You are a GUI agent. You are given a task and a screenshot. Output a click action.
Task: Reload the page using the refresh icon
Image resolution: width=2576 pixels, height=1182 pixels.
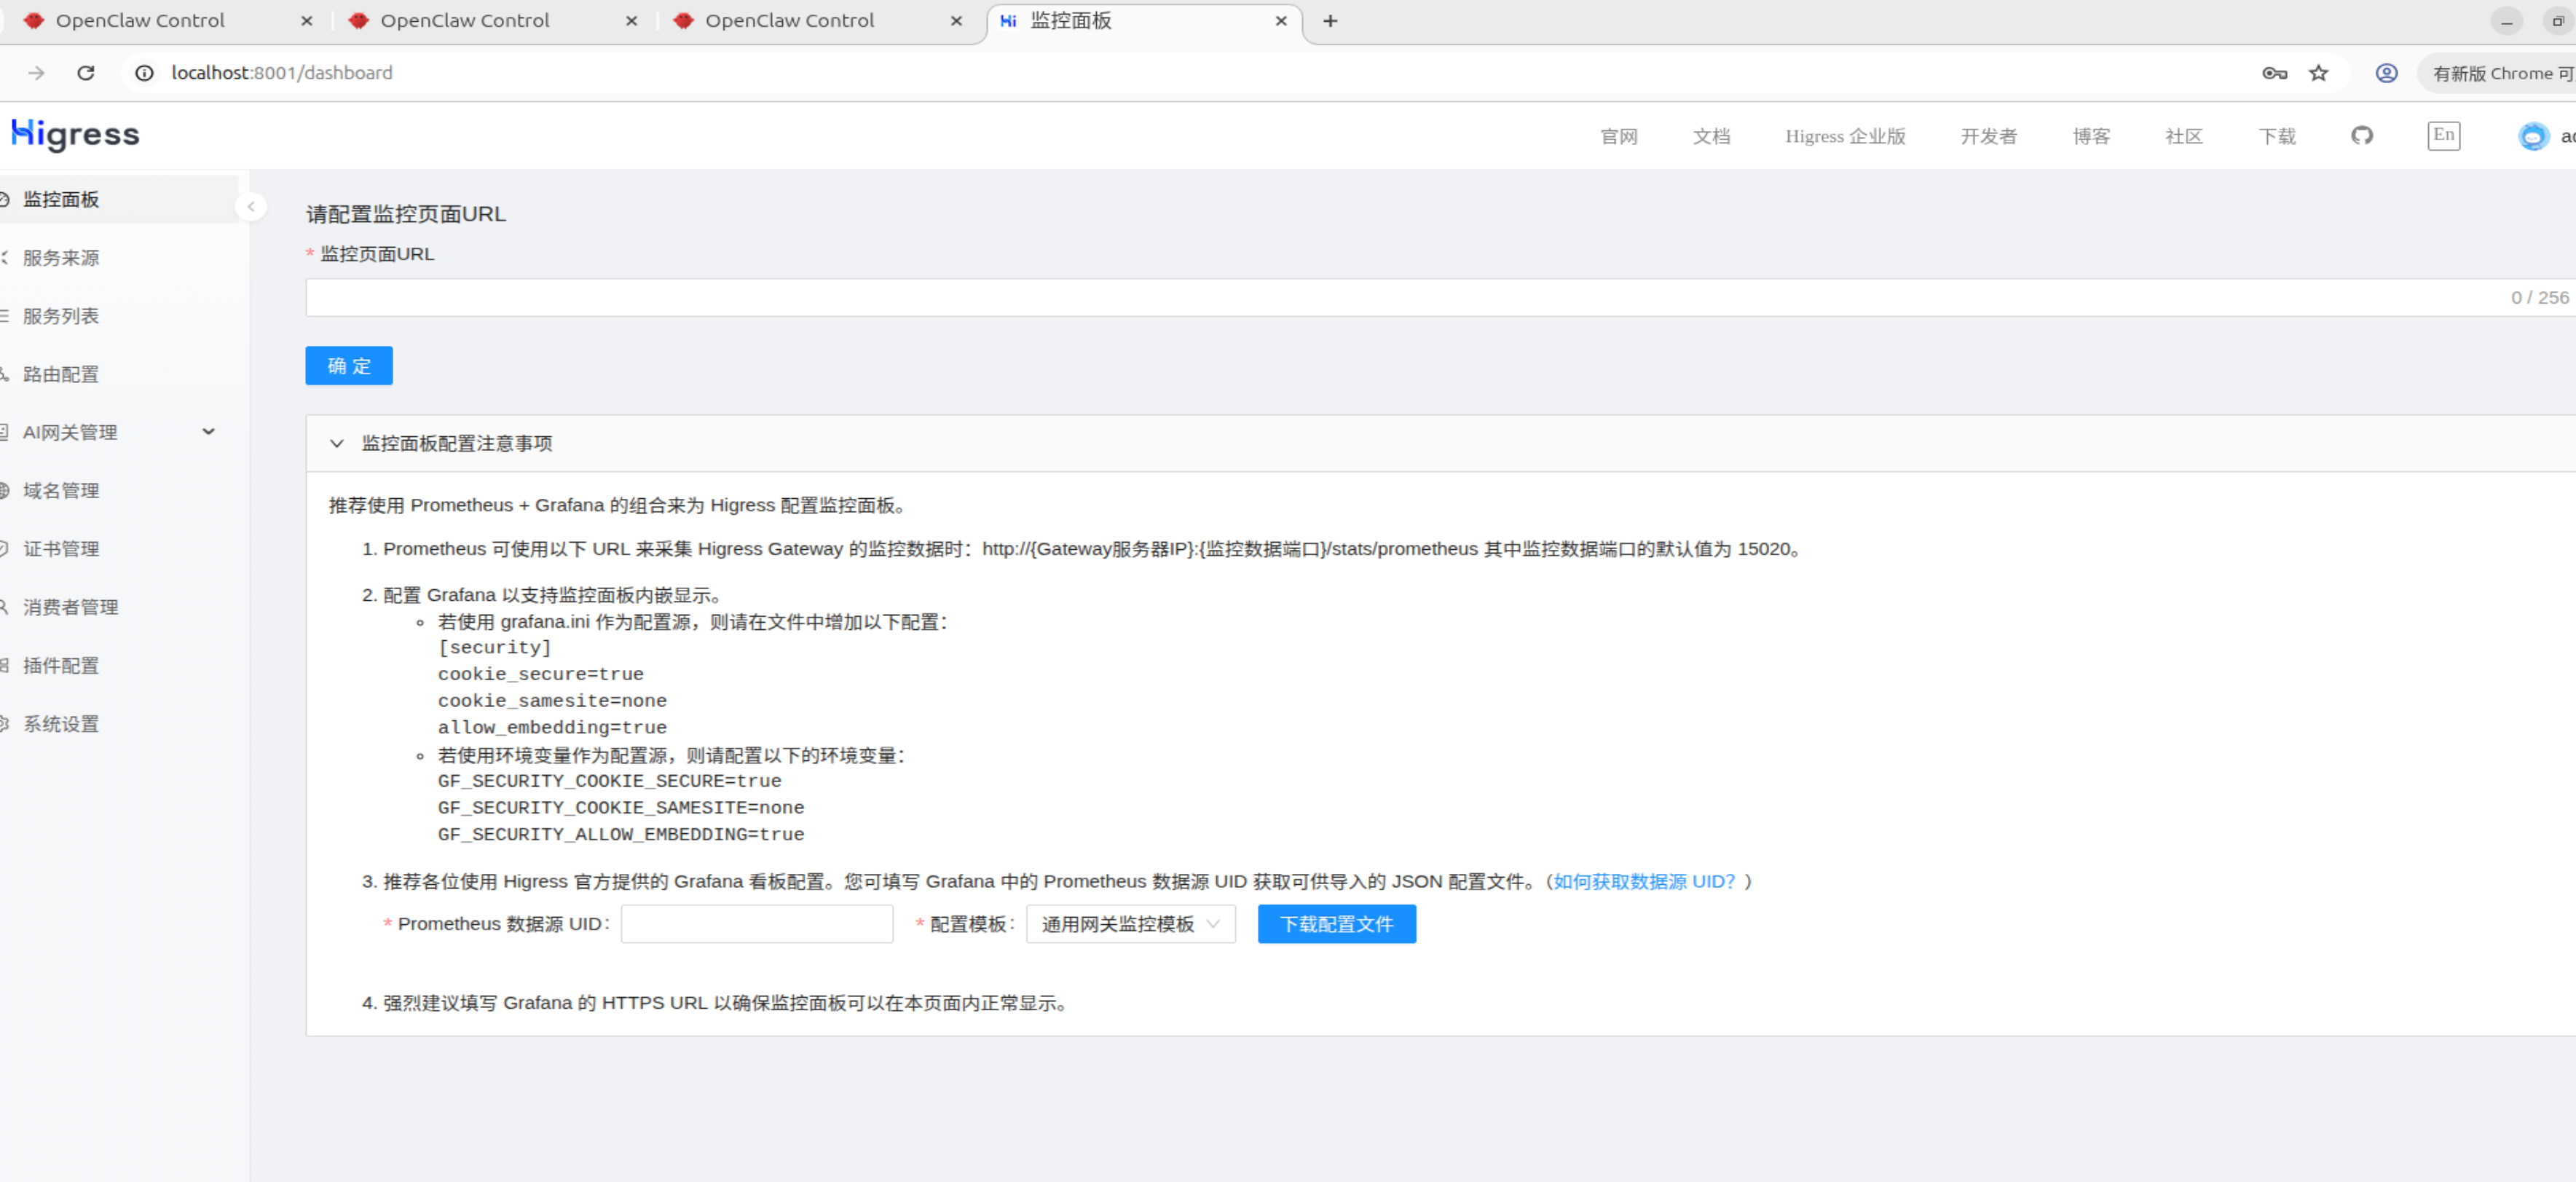86,73
